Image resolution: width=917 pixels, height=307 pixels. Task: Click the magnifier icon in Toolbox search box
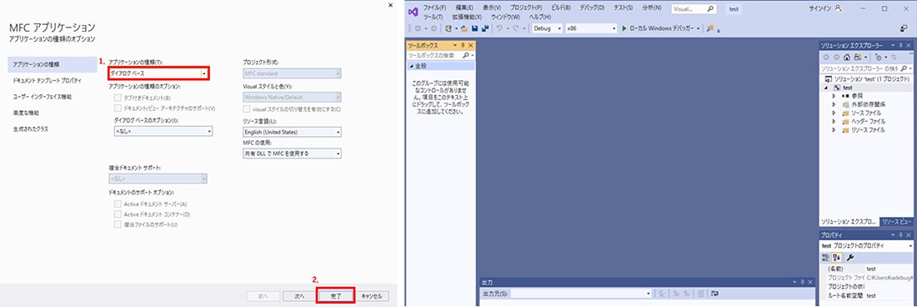(x=465, y=55)
